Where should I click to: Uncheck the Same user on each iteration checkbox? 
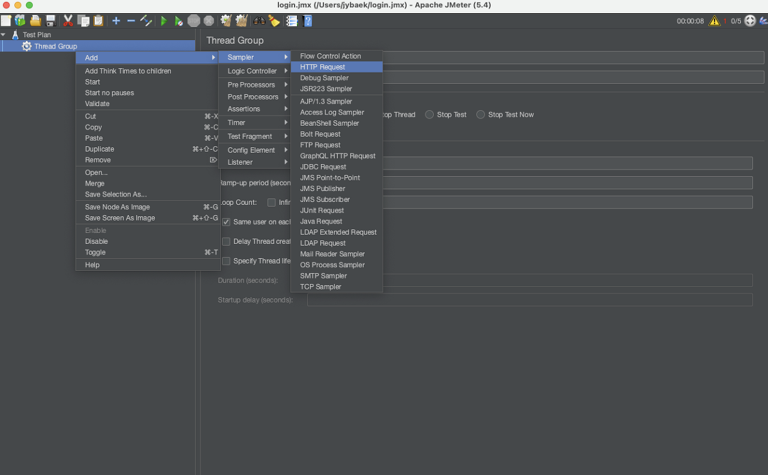pyautogui.click(x=226, y=222)
